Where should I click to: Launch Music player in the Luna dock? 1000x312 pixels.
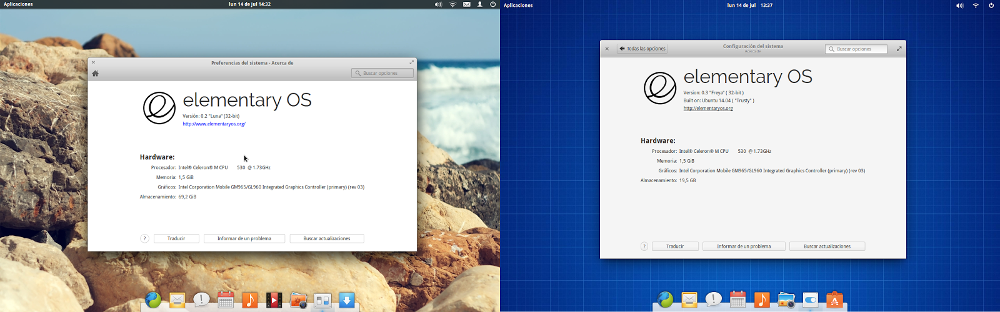click(250, 300)
